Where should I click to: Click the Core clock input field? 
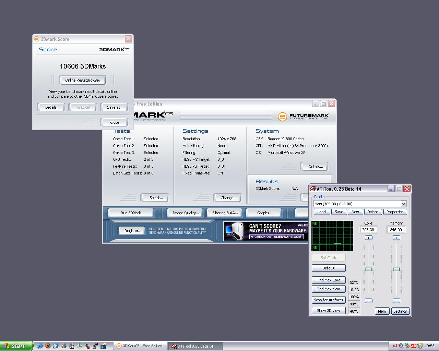368,230
